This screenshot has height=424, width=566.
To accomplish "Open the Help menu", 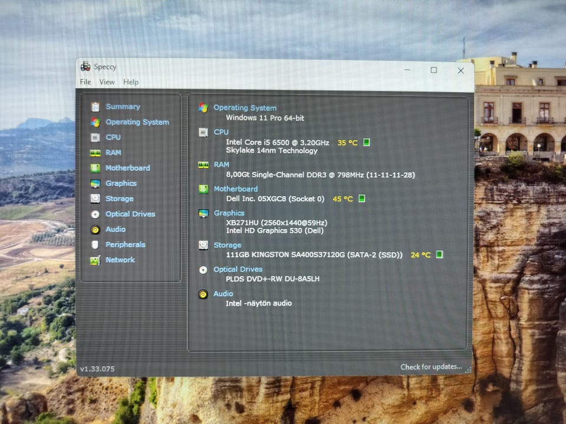I will [x=131, y=82].
